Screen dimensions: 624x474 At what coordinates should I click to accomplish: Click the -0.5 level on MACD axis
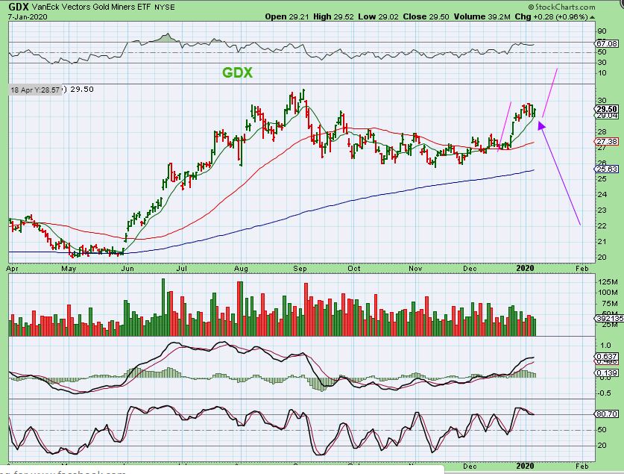click(605, 393)
